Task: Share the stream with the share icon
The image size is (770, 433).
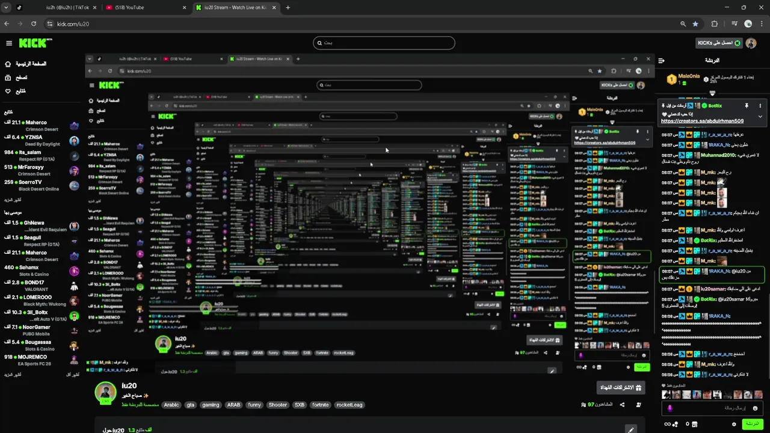Action: point(622,405)
